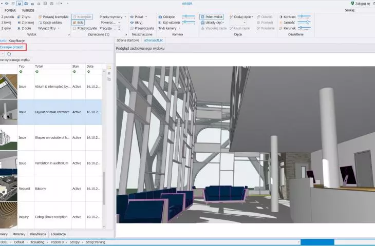Click Z przodu front view button

[x=7, y=17]
